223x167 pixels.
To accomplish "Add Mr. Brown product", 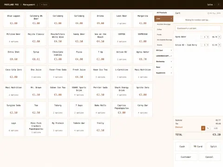I will (36, 91).
